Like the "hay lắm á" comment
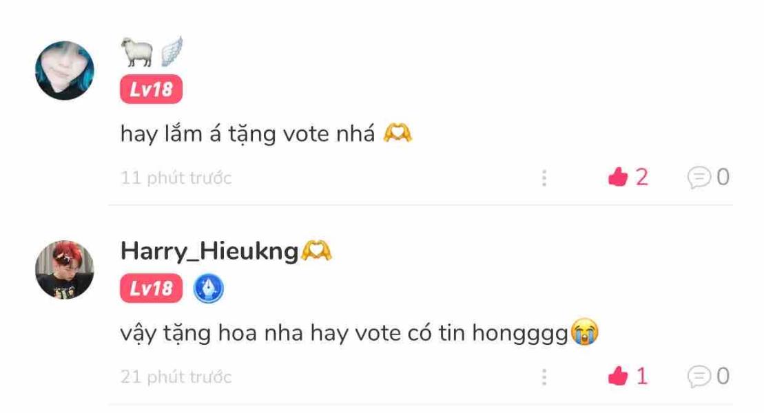Viewport: 764px width, 413px height. tap(618, 177)
